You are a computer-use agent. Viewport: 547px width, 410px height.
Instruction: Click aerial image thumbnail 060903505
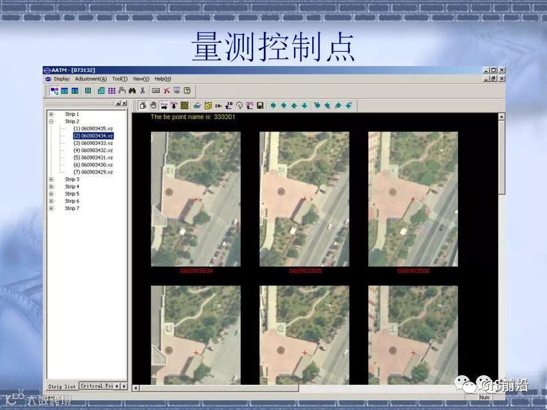tap(304, 199)
